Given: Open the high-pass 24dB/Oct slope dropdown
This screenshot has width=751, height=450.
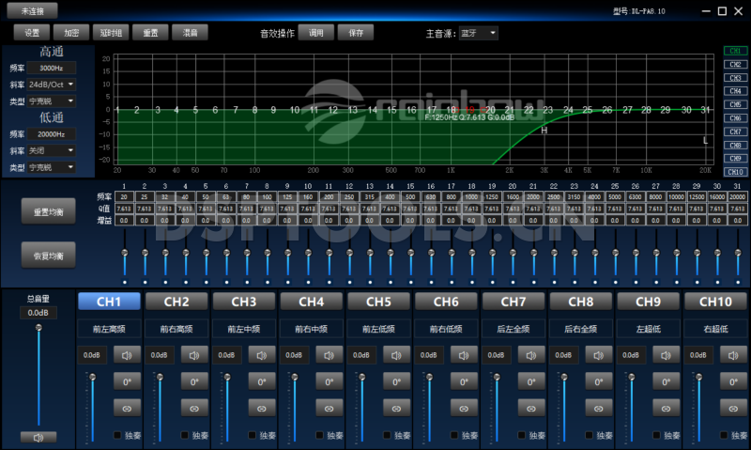Looking at the screenshot, I should (52, 85).
